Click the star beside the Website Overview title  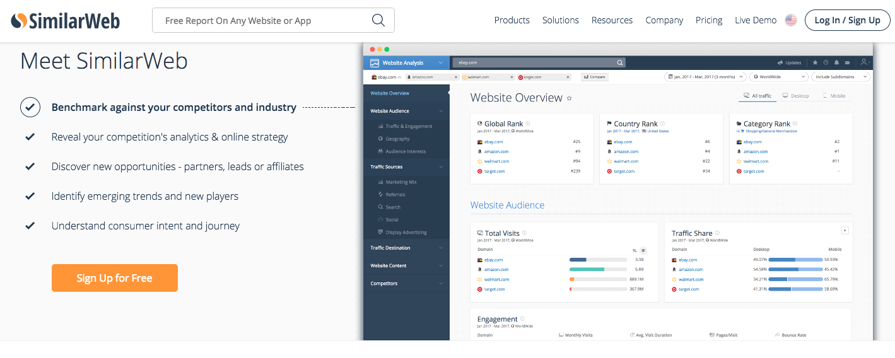click(x=570, y=98)
